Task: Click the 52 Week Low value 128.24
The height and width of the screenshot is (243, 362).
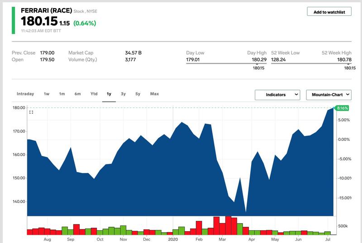Action: pos(278,60)
